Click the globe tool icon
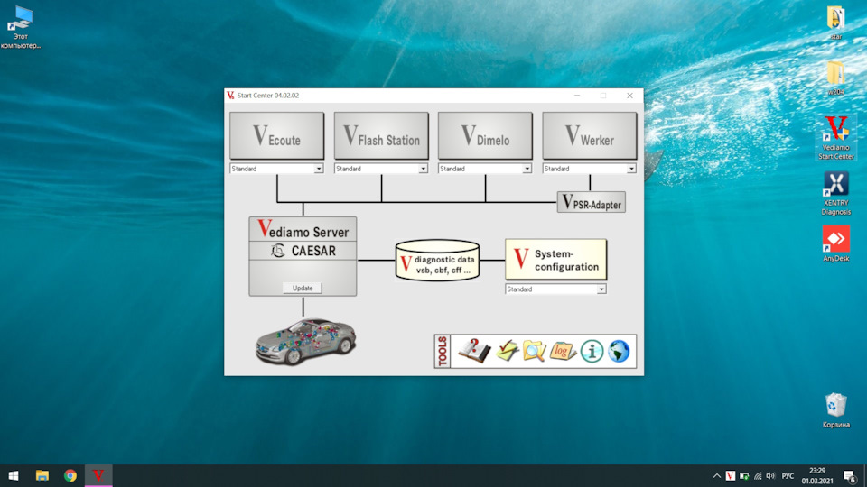This screenshot has width=867, height=487. coord(619,351)
